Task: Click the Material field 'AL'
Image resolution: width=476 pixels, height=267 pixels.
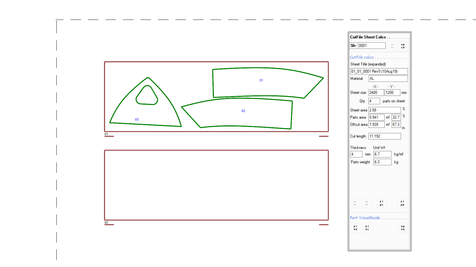Action: (388, 79)
